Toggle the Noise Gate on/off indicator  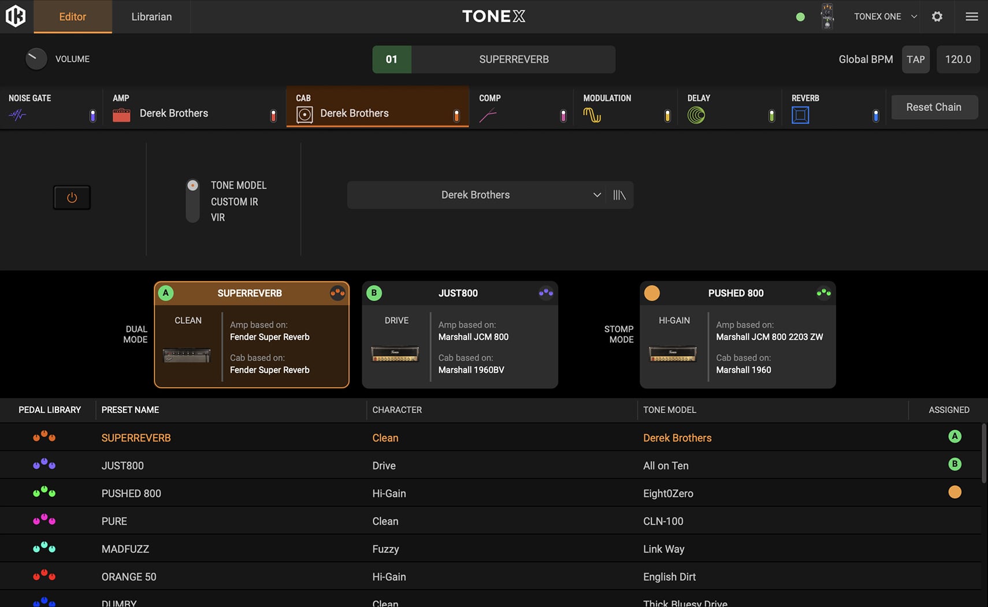click(92, 116)
